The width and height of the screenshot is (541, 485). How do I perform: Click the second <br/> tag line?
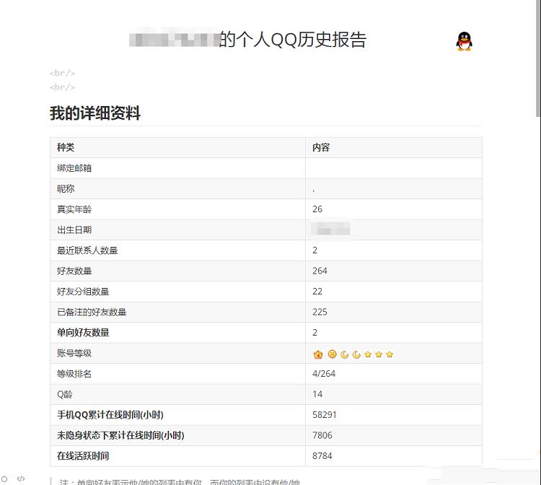point(63,87)
